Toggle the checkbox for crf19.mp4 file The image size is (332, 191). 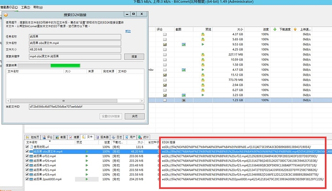[x=27, y=174]
